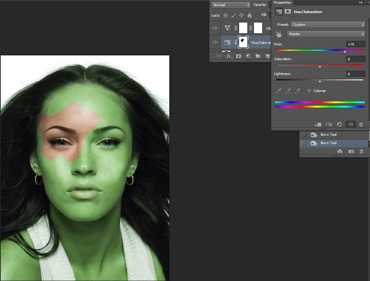Select the Add to Sample eyedropper
The height and width of the screenshot is (281, 370).
pyautogui.click(x=288, y=91)
